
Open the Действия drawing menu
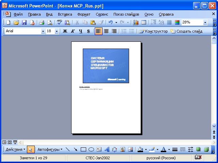tap(15, 149)
